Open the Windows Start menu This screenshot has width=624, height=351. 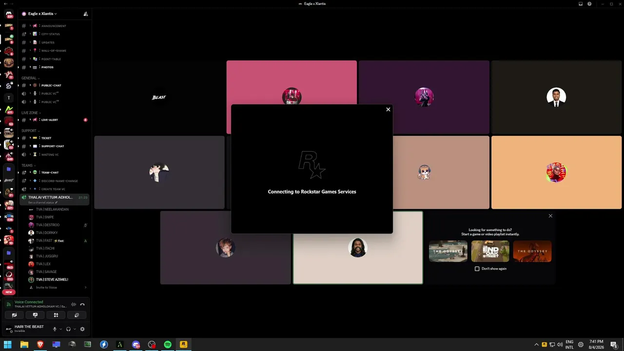coord(8,345)
